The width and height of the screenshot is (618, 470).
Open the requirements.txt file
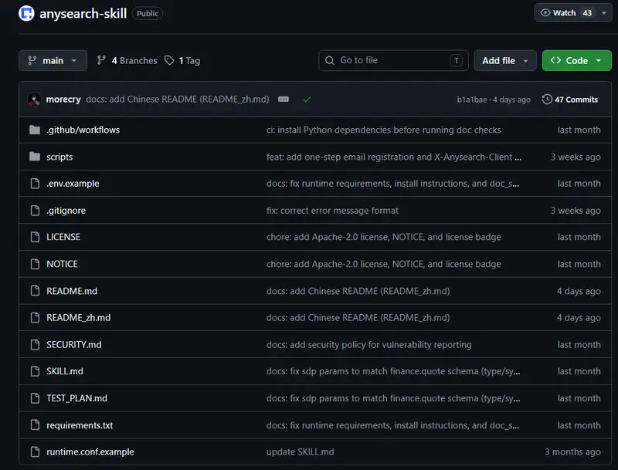(80, 425)
